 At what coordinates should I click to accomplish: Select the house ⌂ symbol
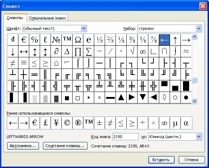tap(56, 63)
